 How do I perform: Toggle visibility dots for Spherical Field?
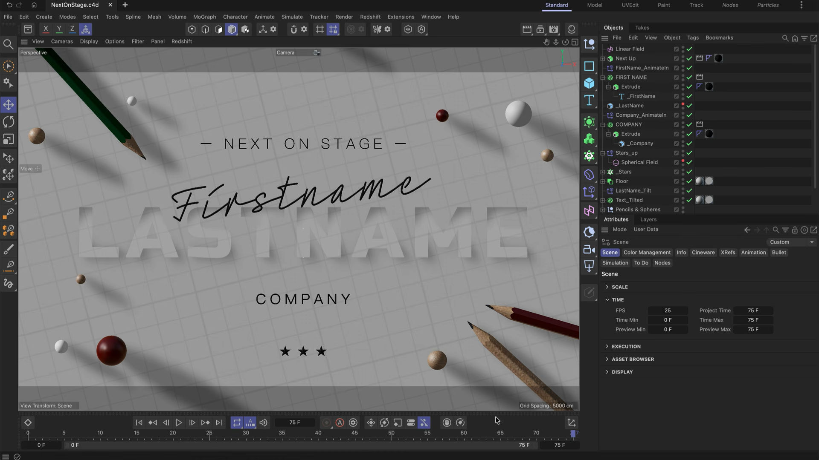(x=683, y=162)
